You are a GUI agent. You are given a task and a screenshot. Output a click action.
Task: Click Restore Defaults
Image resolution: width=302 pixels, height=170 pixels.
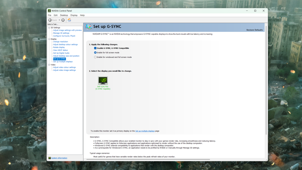click(255, 30)
